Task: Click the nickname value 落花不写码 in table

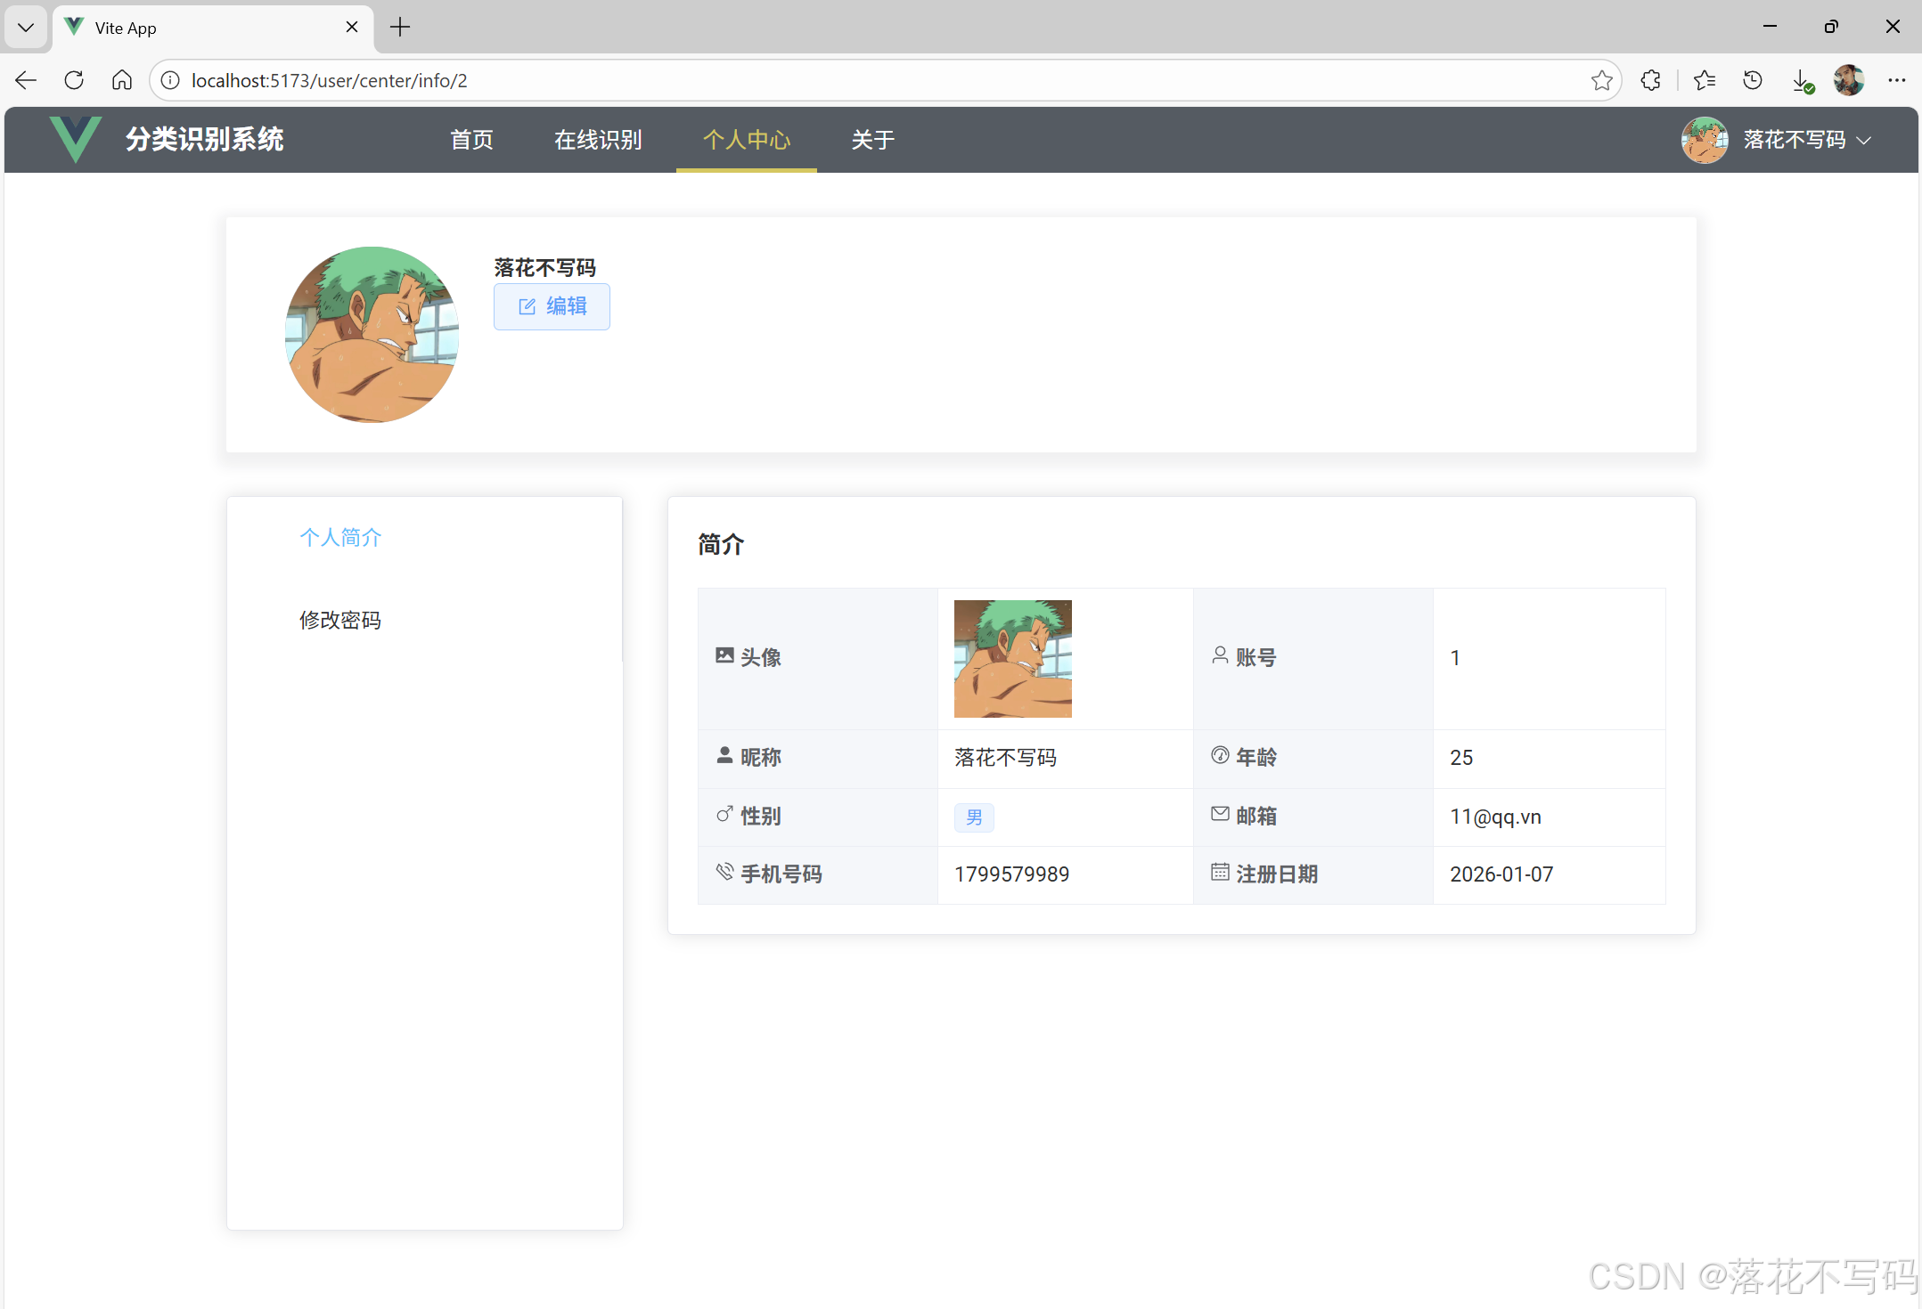Action: point(1005,758)
